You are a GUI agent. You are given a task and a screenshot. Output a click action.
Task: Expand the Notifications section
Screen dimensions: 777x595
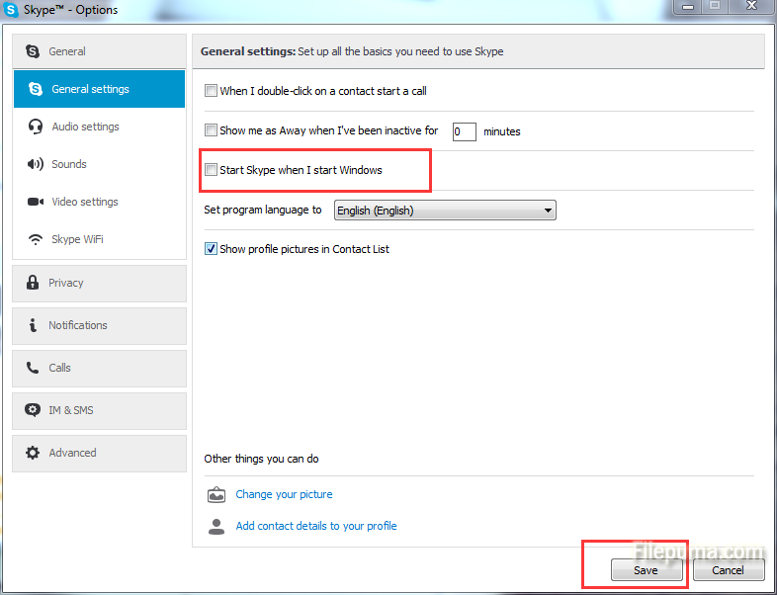99,325
